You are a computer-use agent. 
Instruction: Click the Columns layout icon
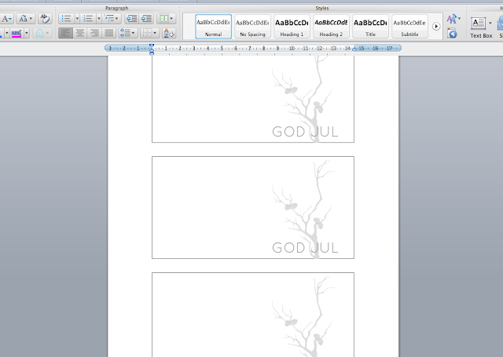[x=164, y=19]
